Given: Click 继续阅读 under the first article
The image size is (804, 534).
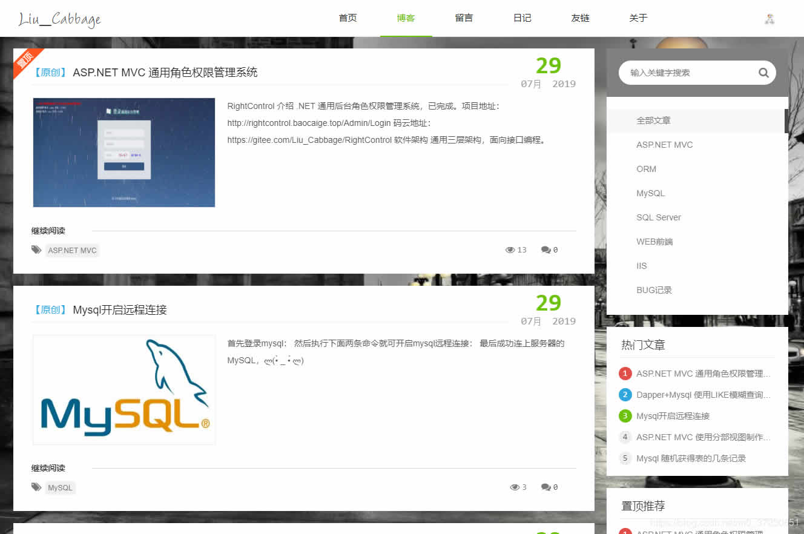Looking at the screenshot, I should [x=48, y=231].
